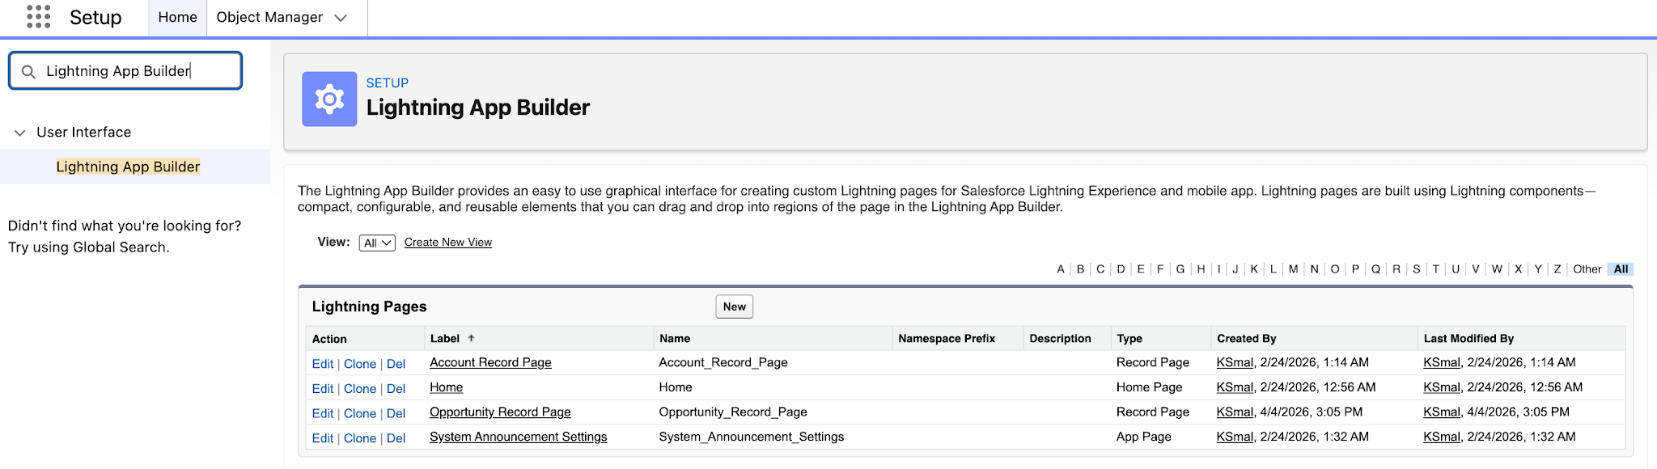Select the App Page type cell
The height and width of the screenshot is (469, 1657).
[x=1144, y=437]
